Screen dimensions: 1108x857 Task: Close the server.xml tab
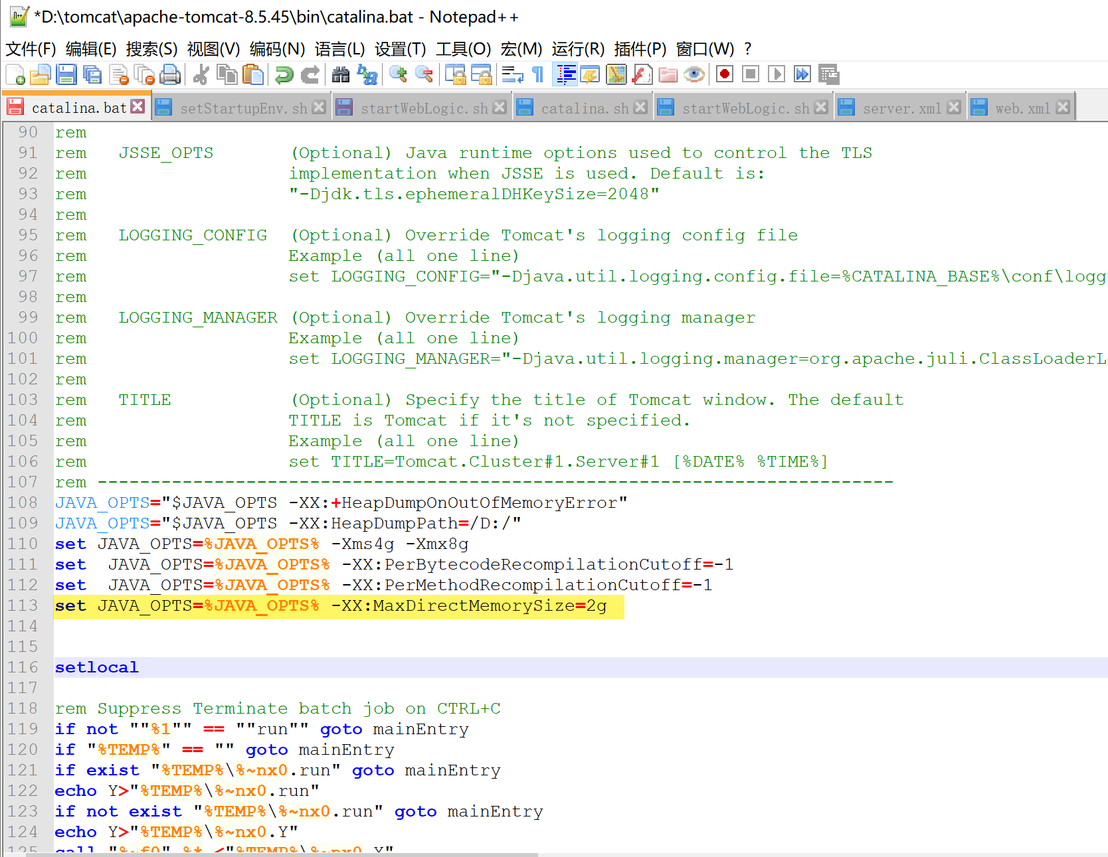point(954,107)
